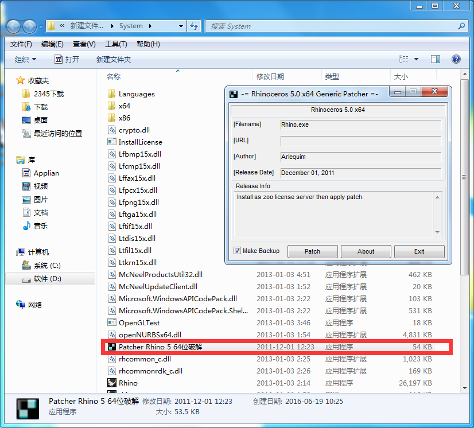Click 新建文件夹 new folder button
The image size is (474, 428).
[x=114, y=59]
